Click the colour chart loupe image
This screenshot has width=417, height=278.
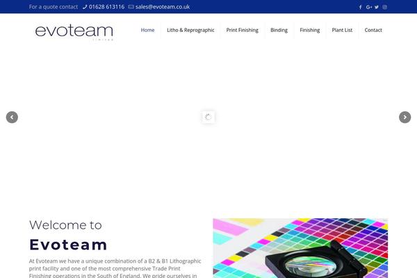point(300,248)
